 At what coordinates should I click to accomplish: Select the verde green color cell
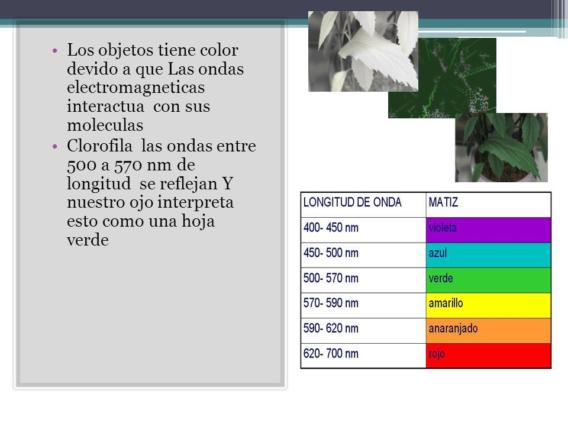(x=488, y=280)
